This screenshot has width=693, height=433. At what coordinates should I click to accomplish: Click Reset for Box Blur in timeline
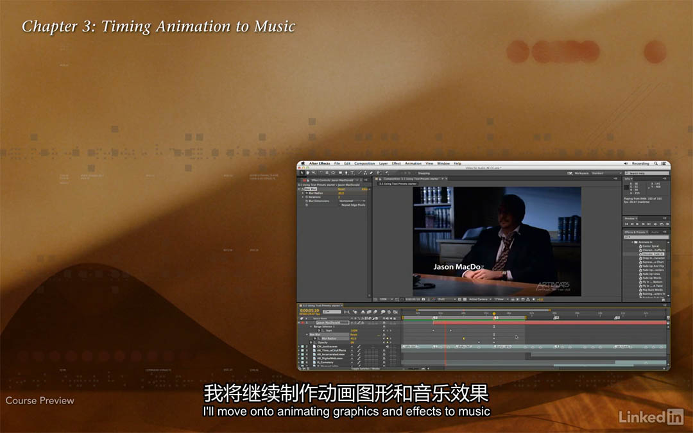[354, 334]
